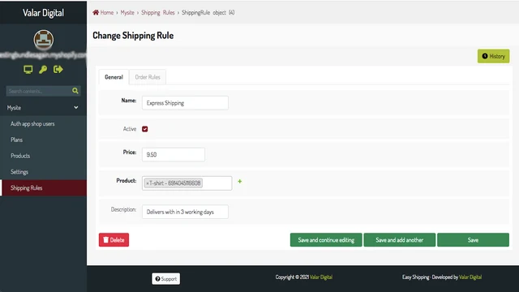Image resolution: width=519 pixels, height=292 pixels.
Task: Go to Mysite breadcrumb link
Action: click(x=127, y=13)
